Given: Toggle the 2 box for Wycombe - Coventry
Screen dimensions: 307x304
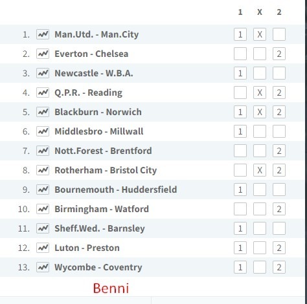Looking at the screenshot, I should tap(279, 267).
